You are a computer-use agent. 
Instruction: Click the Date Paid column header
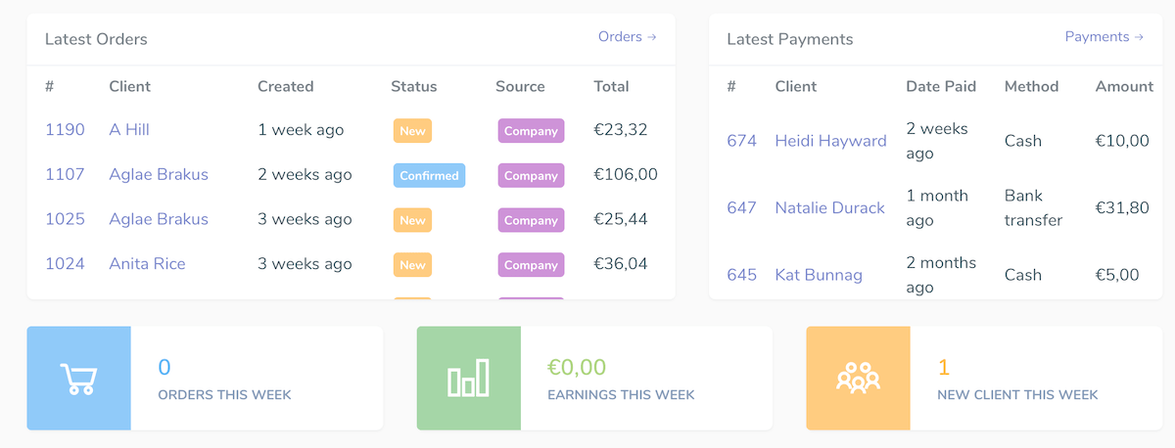[941, 86]
